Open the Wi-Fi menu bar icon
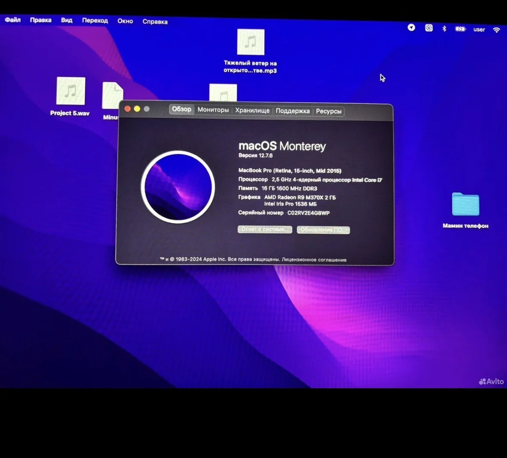The height and width of the screenshot is (458, 507). click(496, 30)
